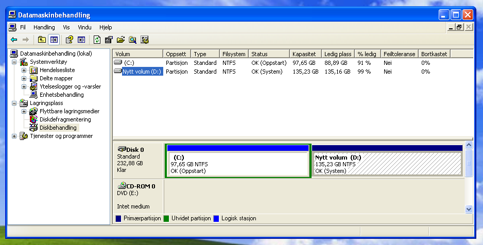Screen dimensions: 483x245
Task: Sort by the Oppsett column header
Action: point(177,54)
